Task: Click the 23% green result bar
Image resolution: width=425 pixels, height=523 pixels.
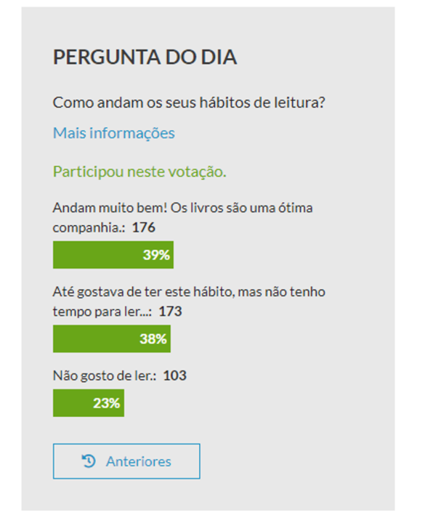Action: [89, 403]
